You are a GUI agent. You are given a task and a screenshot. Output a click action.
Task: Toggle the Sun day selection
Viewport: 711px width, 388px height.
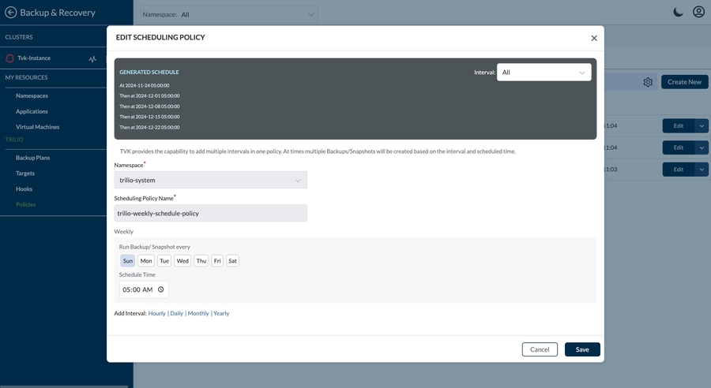[x=127, y=261]
